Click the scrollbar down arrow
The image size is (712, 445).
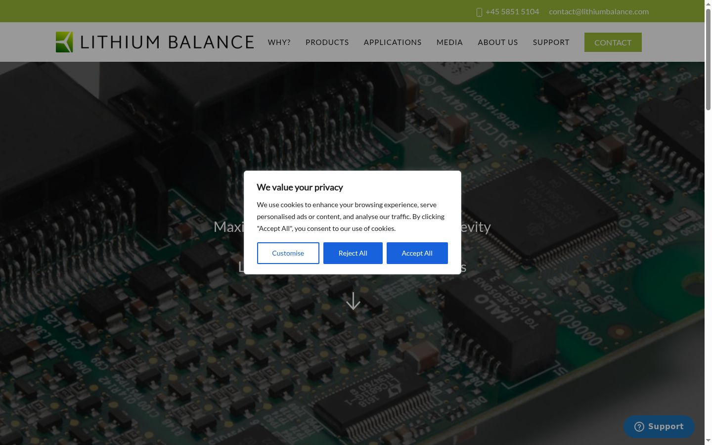click(x=708, y=441)
